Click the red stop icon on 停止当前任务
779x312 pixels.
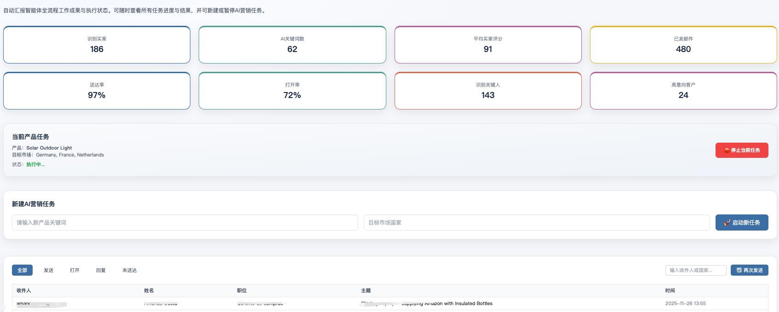[727, 150]
